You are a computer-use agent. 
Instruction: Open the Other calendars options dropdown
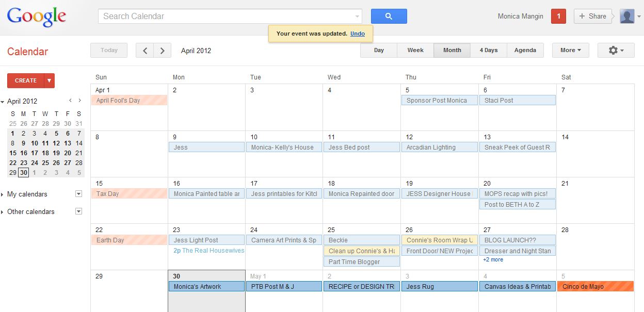[x=78, y=211]
